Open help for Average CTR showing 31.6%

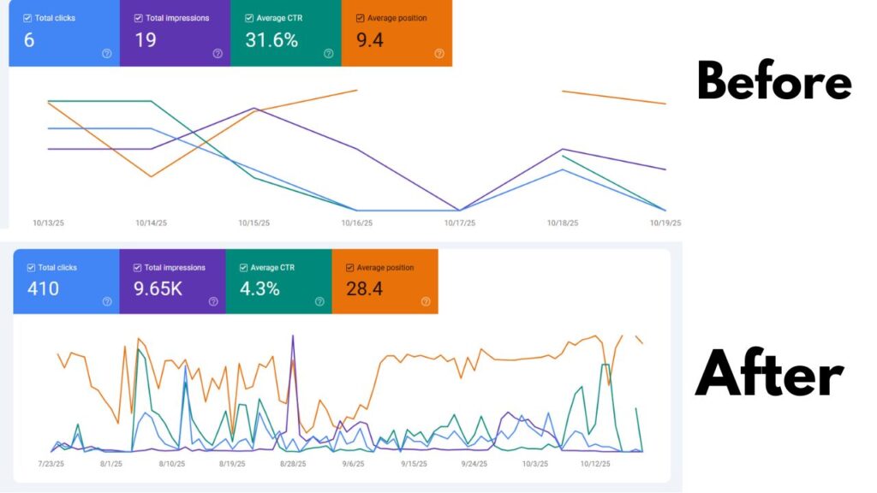pyautogui.click(x=328, y=54)
